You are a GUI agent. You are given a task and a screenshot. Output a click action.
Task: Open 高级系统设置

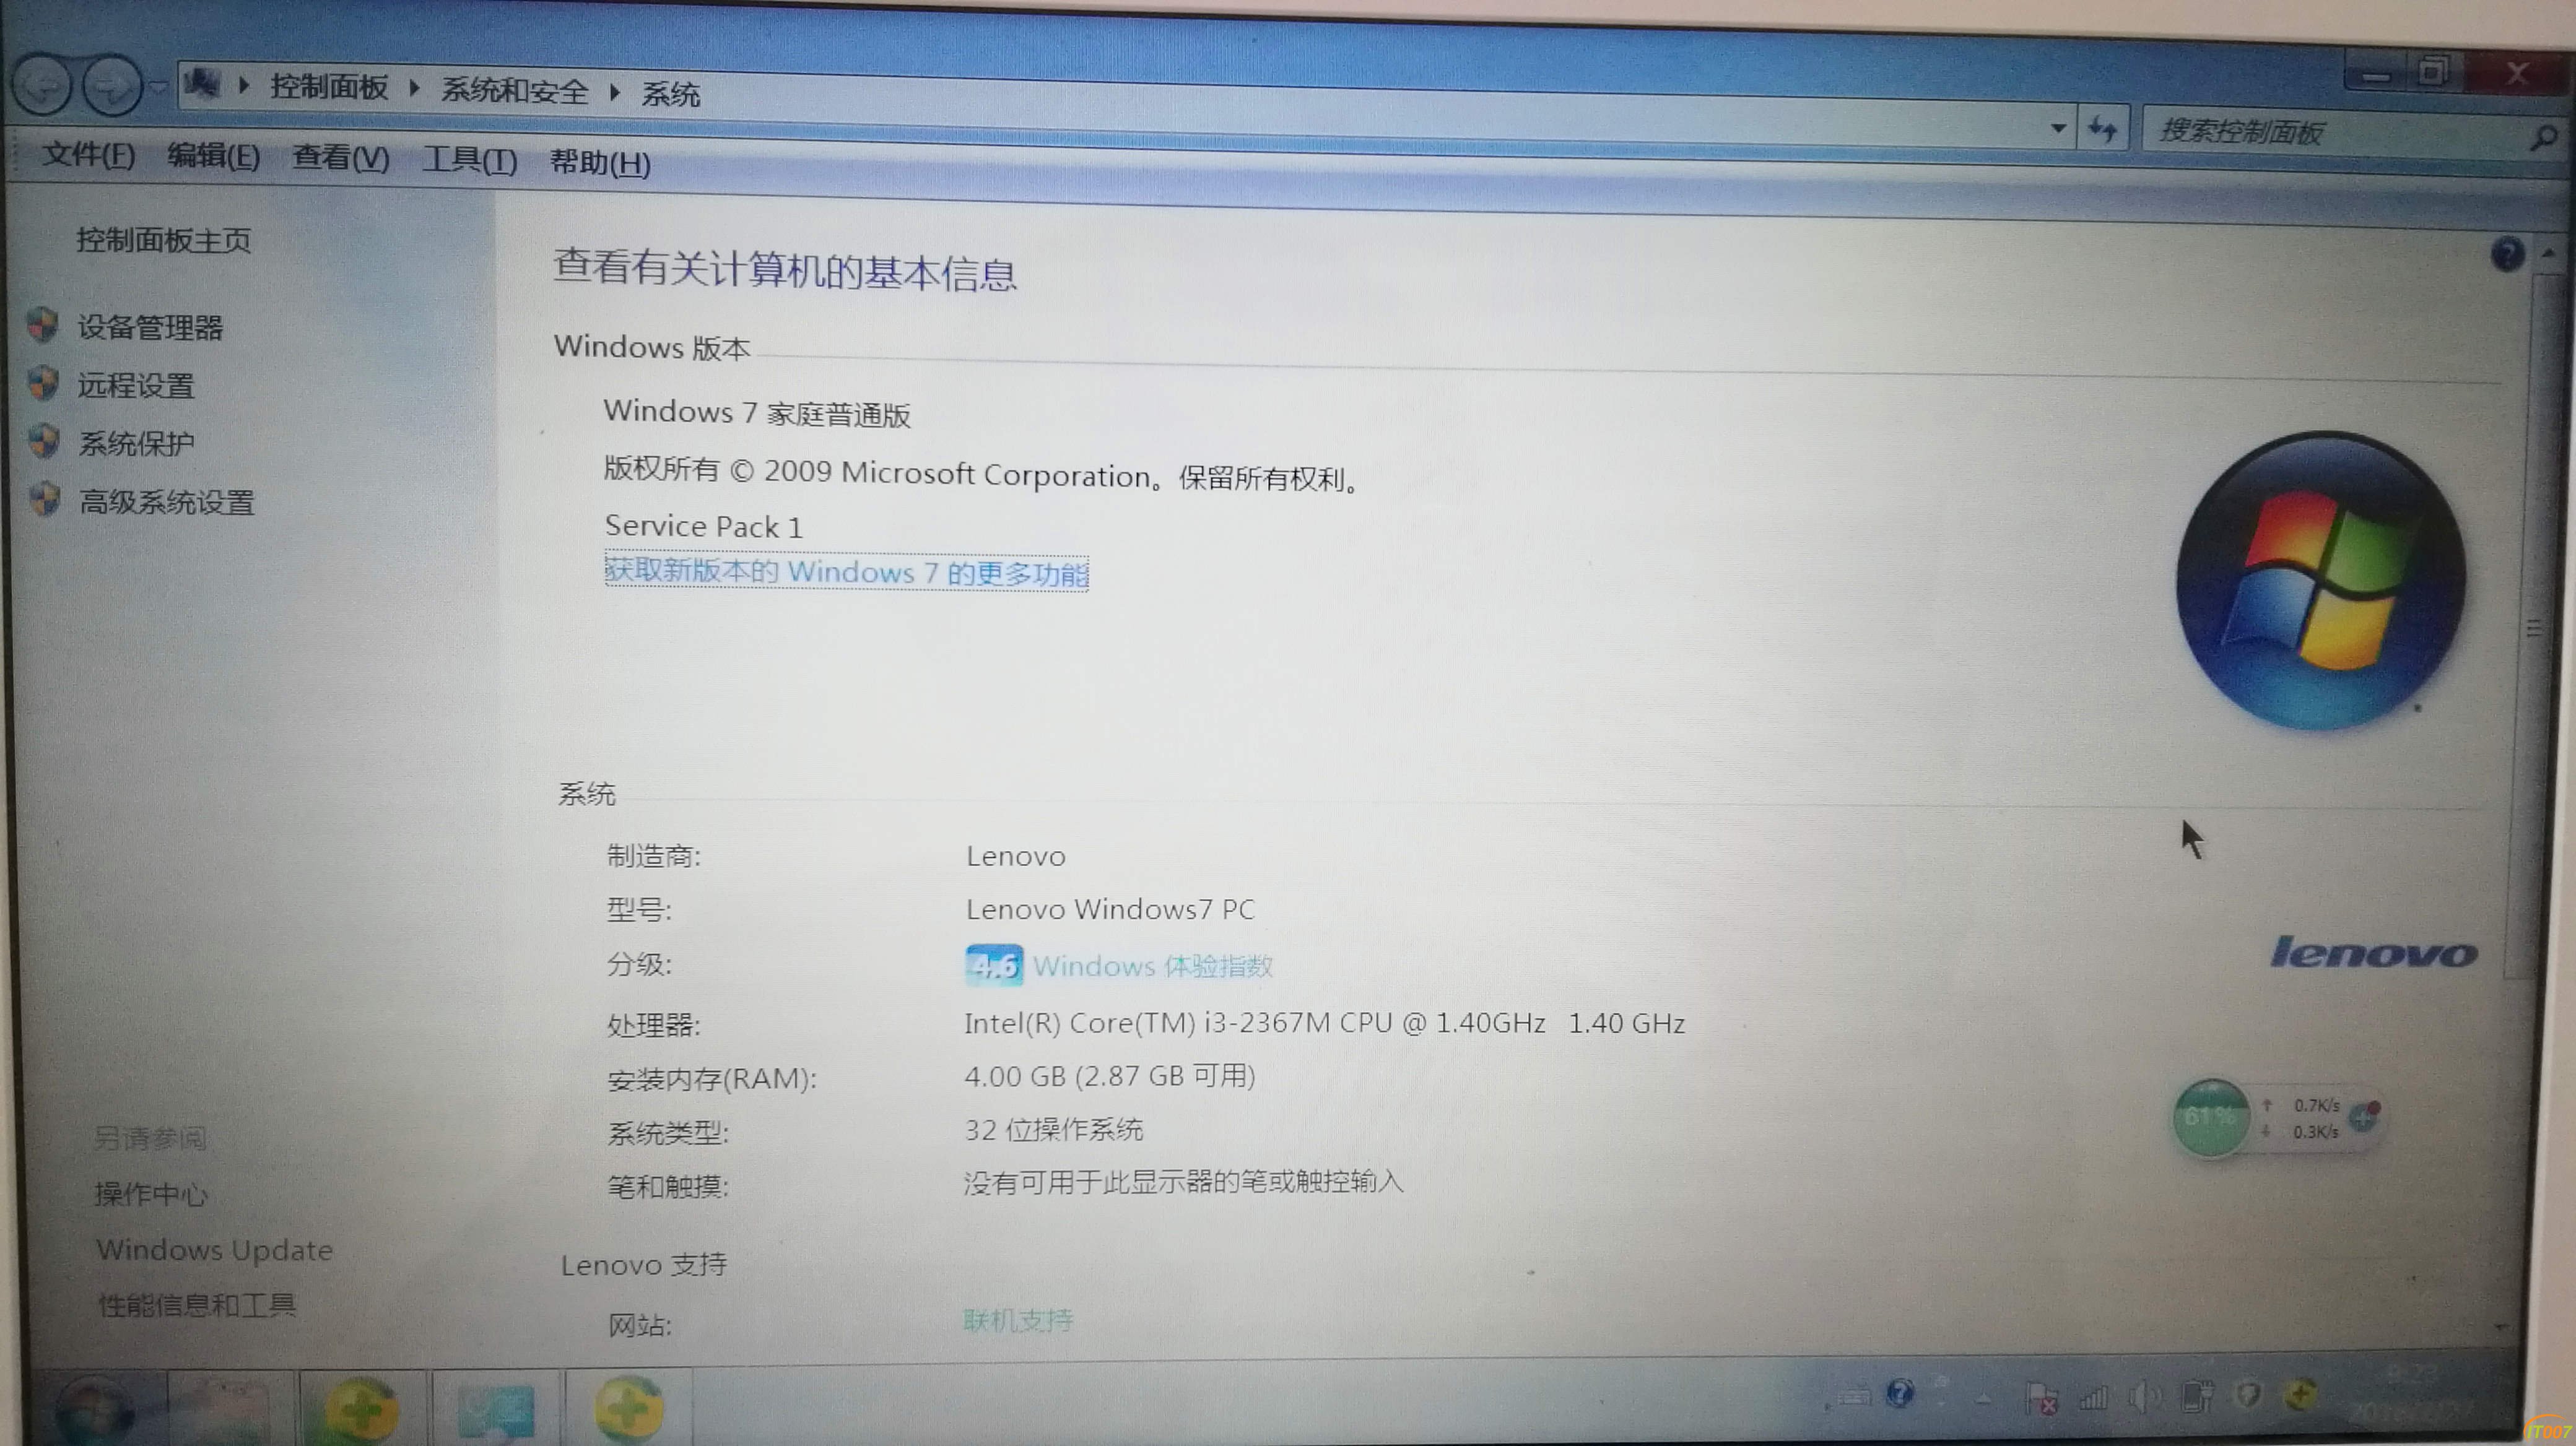click(x=167, y=501)
